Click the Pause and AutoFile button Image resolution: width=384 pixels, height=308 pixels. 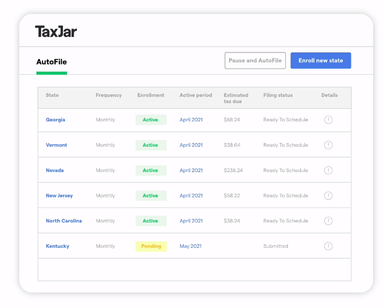click(x=255, y=60)
